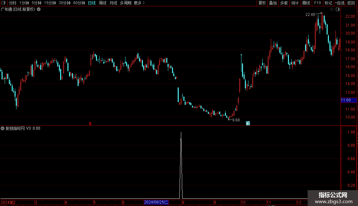Click month 8 on the time axis
The image size is (358, 206).
point(183,202)
